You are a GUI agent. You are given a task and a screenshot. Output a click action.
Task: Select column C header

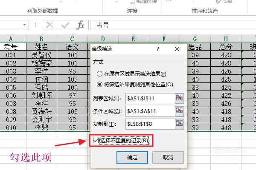tap(72, 39)
